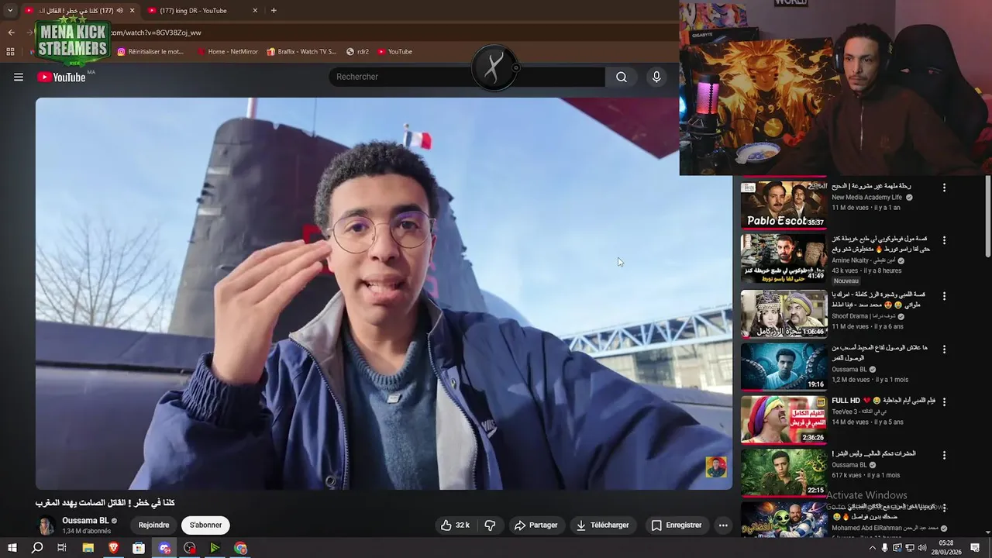
Task: Click the Nouveau badge on Amine Nkaity video
Action: pos(846,281)
